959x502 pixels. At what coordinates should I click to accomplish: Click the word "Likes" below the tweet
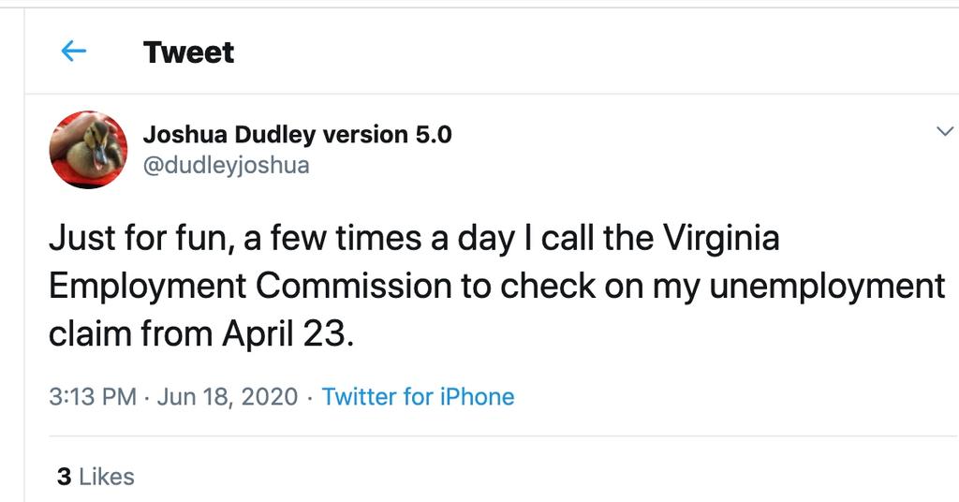point(106,477)
